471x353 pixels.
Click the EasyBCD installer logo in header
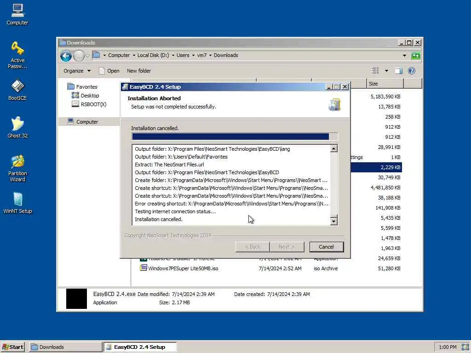[335, 104]
